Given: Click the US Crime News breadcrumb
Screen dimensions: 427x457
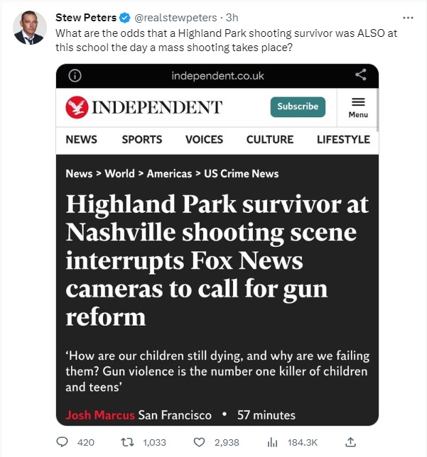Looking at the screenshot, I should (242, 174).
